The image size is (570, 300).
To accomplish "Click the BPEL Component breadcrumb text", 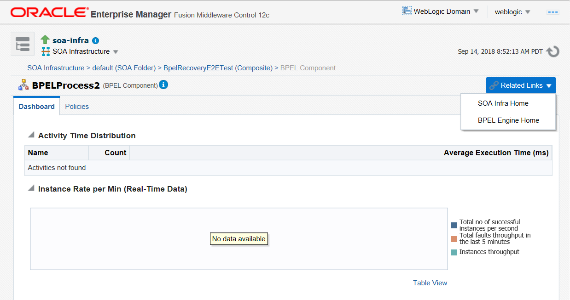I will click(308, 68).
